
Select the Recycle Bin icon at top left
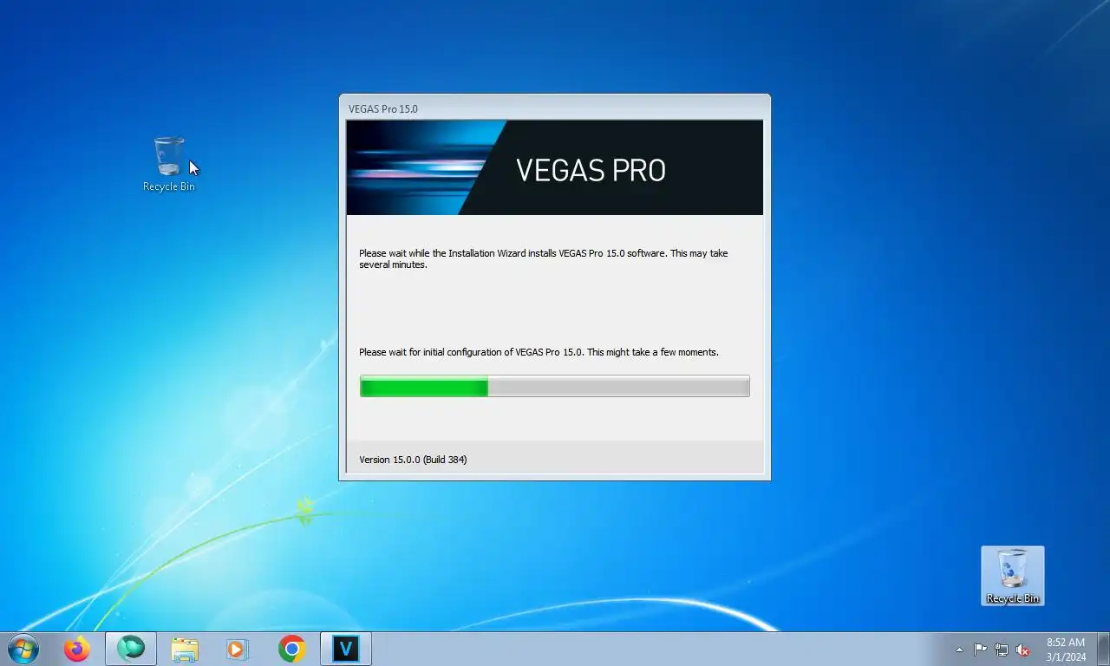click(x=169, y=164)
